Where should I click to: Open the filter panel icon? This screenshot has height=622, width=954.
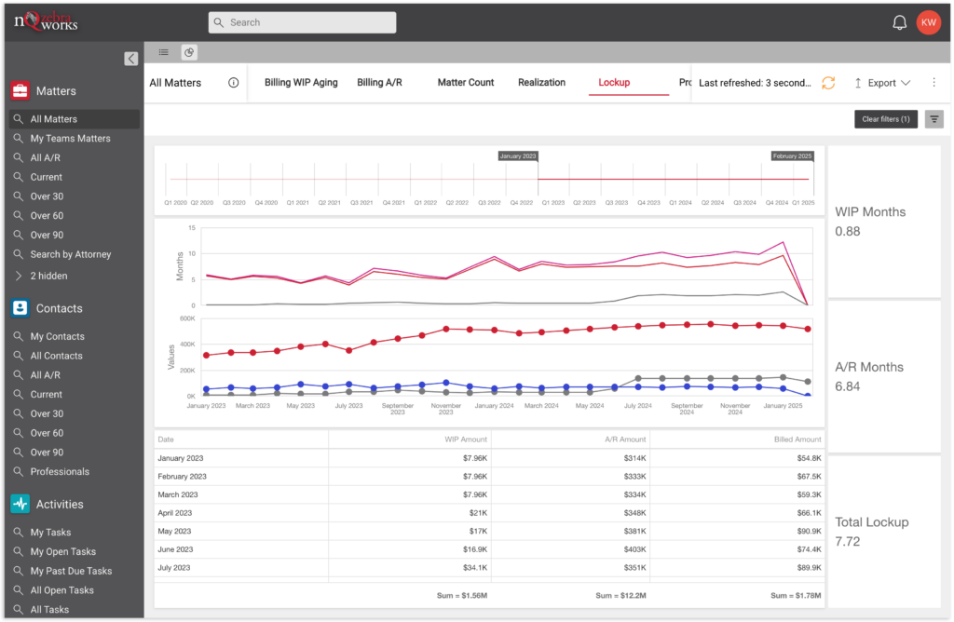tap(934, 119)
